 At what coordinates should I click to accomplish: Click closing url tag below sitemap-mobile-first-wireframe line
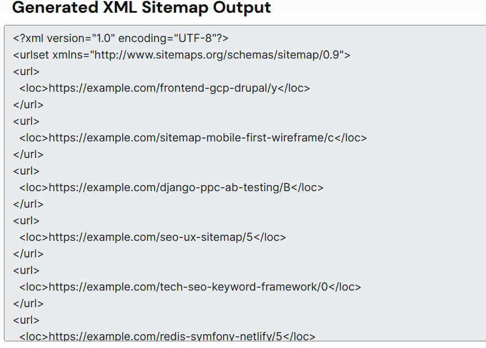(28, 154)
